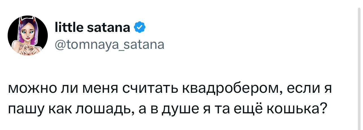Image resolution: width=363 pixels, height=130 pixels.
Task: Open the little satana display name
Action: click(93, 28)
